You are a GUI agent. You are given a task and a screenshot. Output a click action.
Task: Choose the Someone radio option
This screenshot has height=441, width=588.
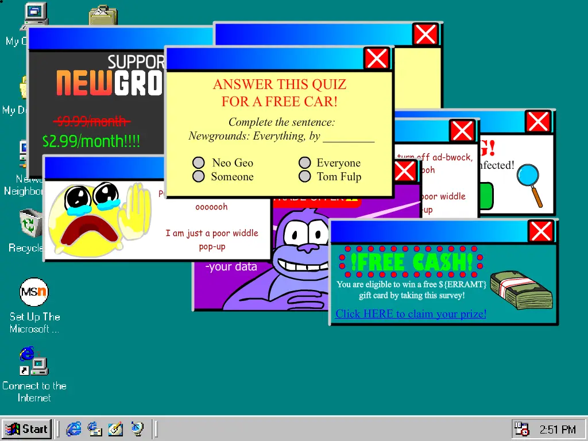[x=198, y=176]
